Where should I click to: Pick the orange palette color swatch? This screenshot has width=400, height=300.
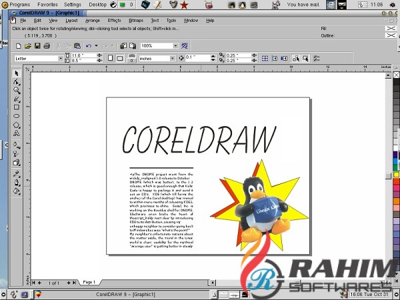point(396,201)
